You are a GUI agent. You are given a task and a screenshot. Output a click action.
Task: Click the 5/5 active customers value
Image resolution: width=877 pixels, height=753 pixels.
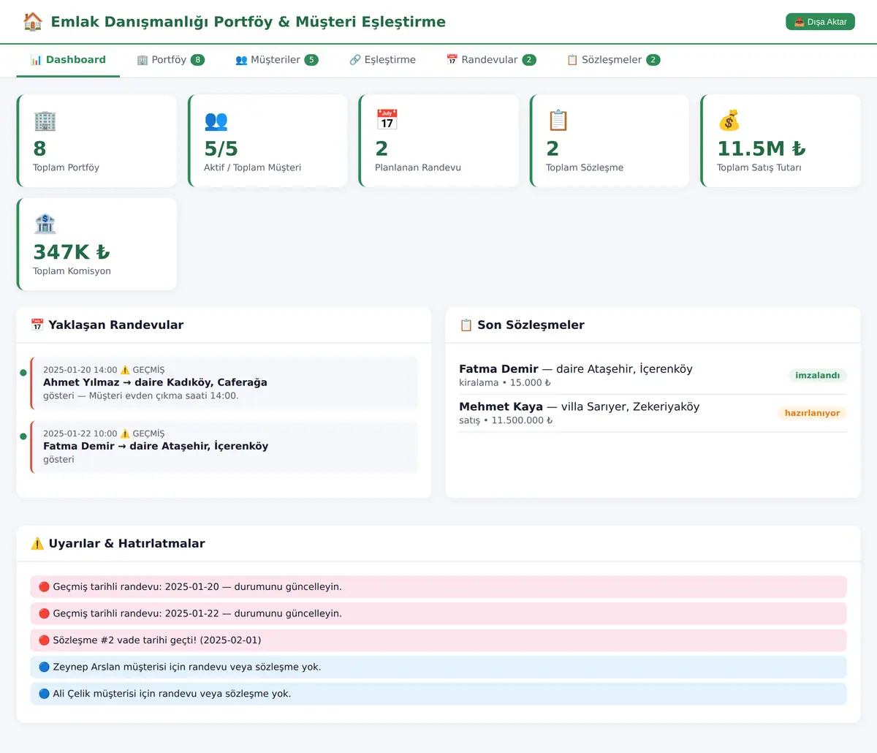coord(221,148)
